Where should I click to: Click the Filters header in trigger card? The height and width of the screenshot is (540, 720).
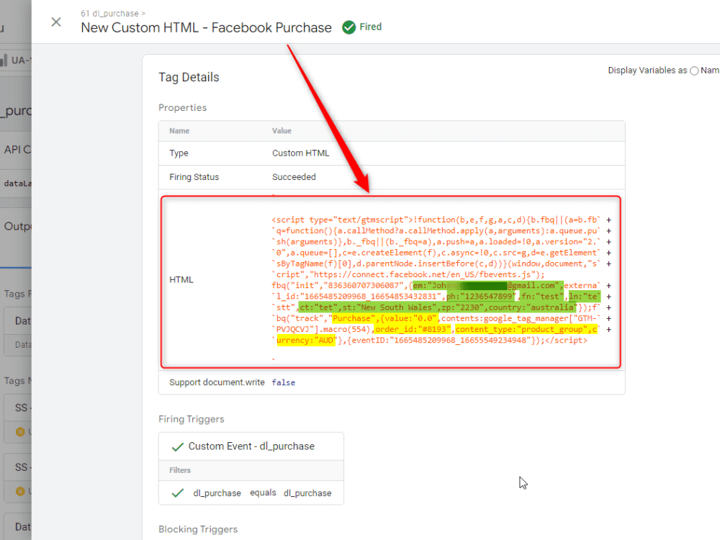pyautogui.click(x=179, y=470)
